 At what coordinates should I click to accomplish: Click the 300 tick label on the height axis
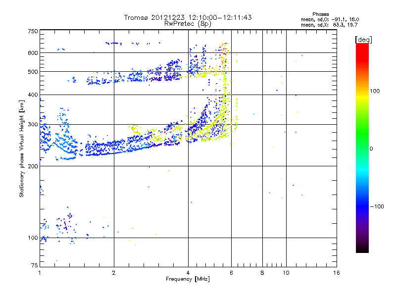click(33, 124)
